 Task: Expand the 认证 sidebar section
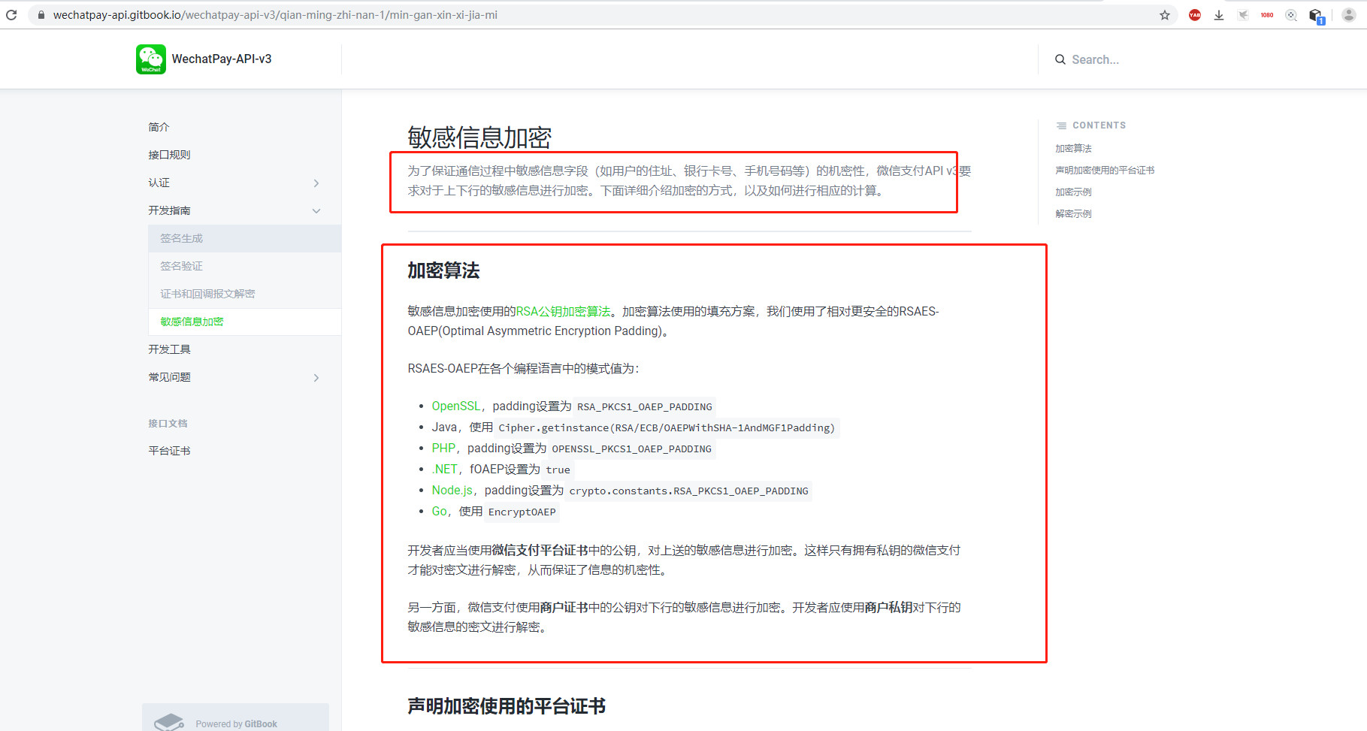pyautogui.click(x=316, y=183)
